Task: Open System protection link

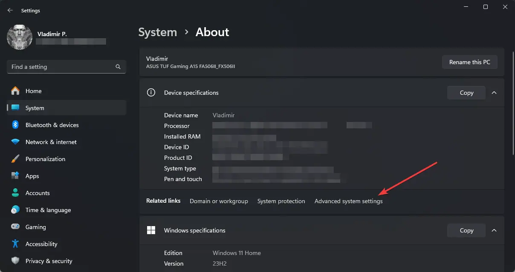Action: tap(281, 201)
